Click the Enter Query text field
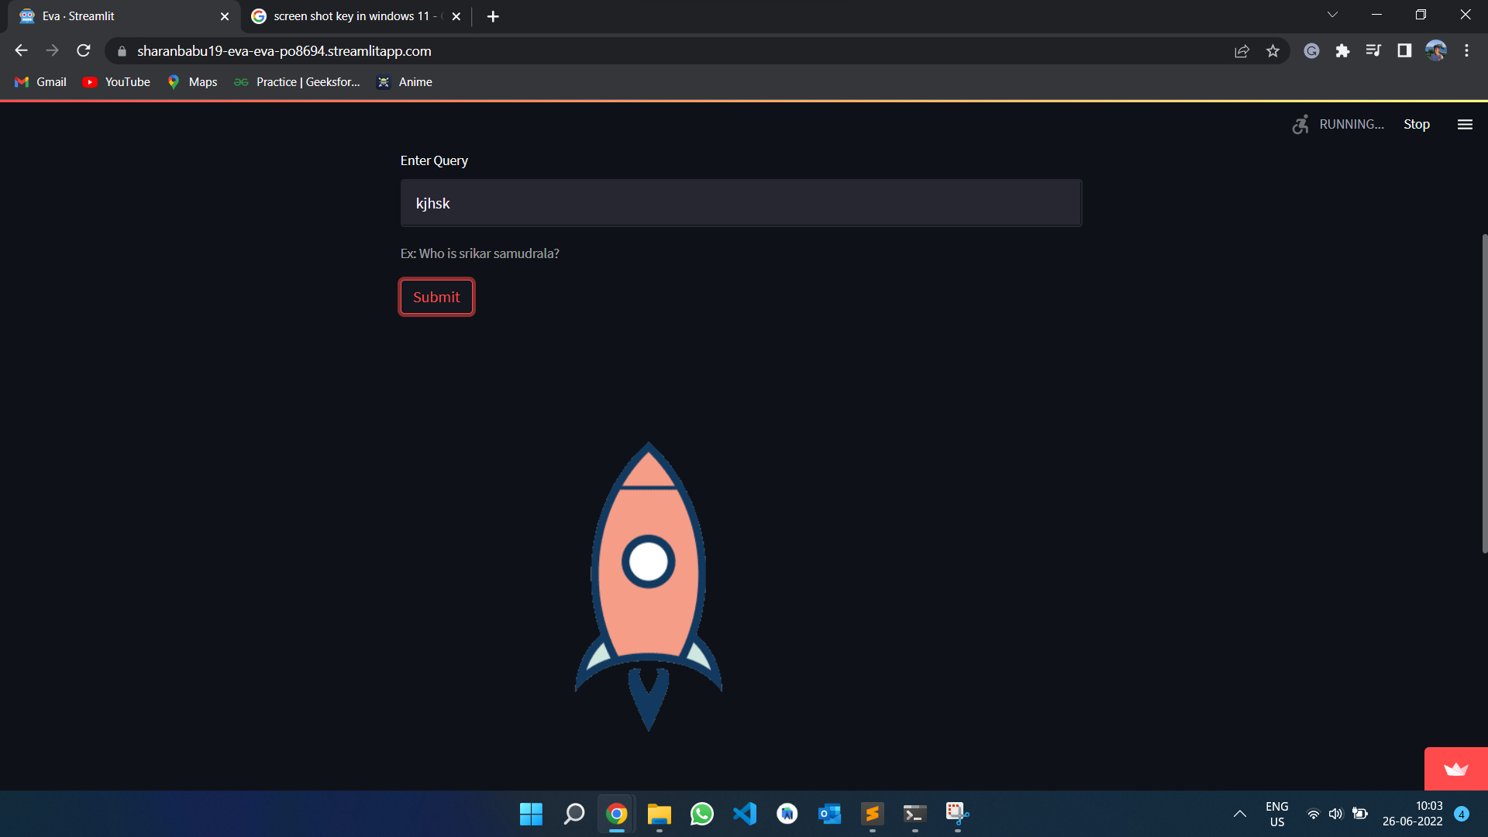The height and width of the screenshot is (837, 1488). (x=740, y=204)
